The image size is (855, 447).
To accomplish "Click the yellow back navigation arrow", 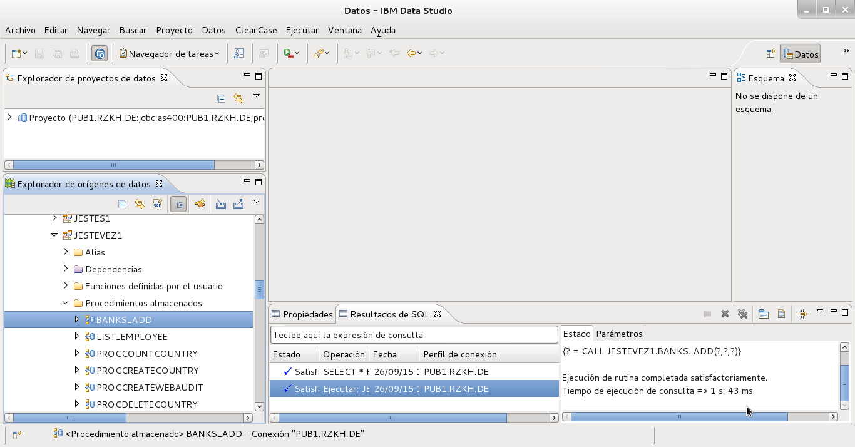I will (x=411, y=54).
